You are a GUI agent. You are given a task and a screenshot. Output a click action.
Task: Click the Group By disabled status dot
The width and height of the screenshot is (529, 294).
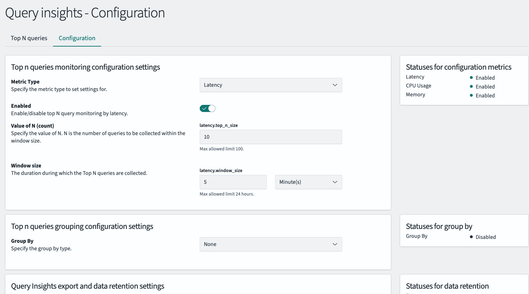(x=471, y=237)
